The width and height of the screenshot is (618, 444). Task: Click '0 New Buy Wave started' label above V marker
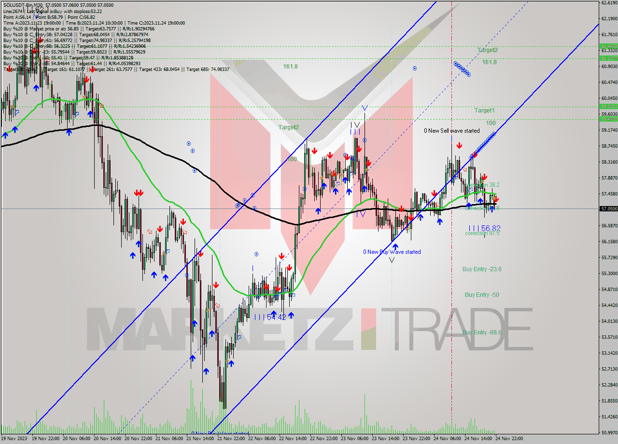click(392, 252)
